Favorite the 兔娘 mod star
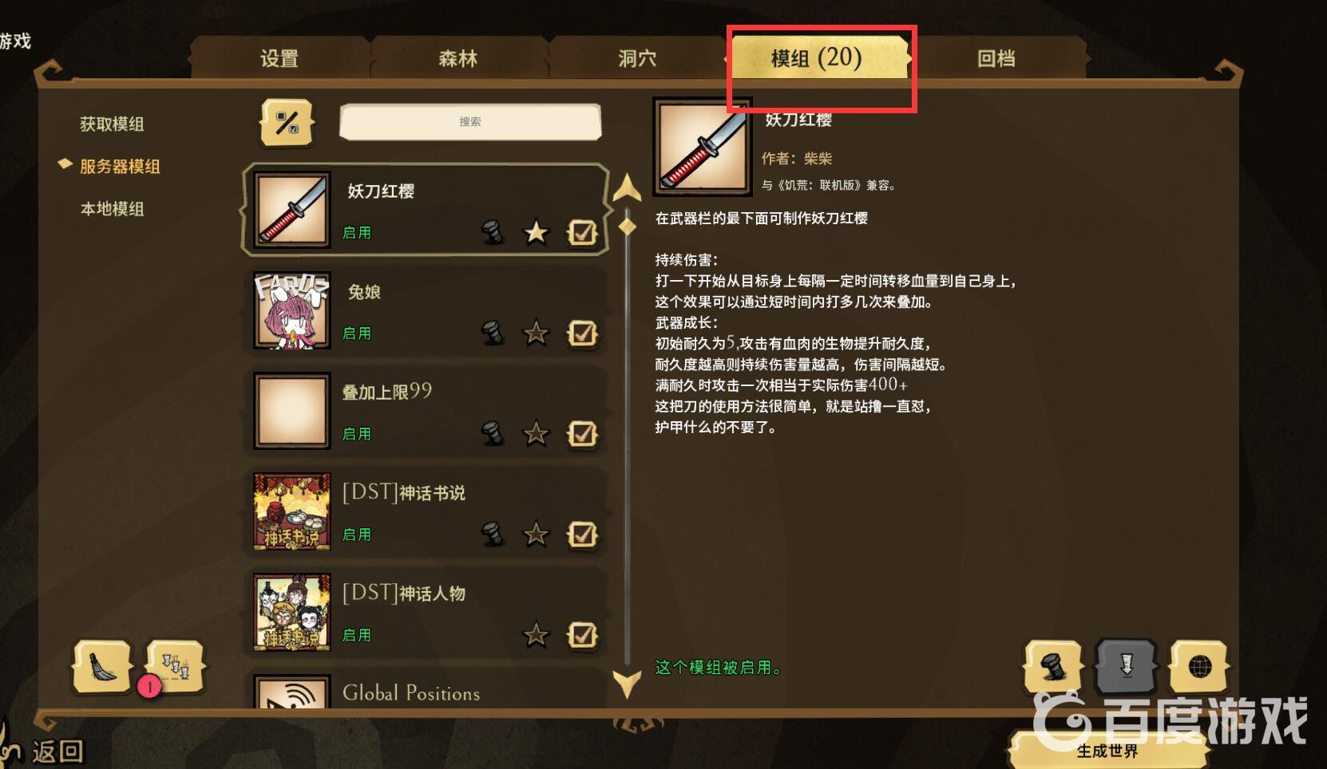The height and width of the screenshot is (769, 1327). (536, 333)
